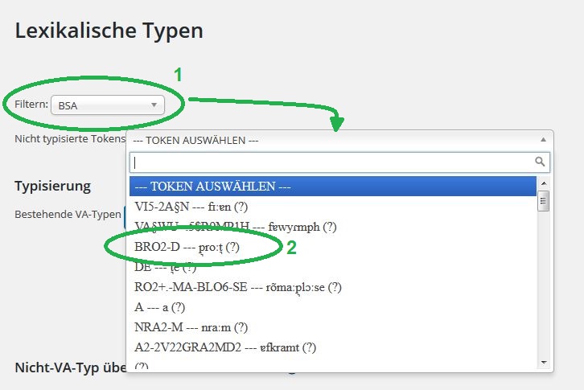The width and height of the screenshot is (584, 390).
Task: Click the arrow on the BSA filter
Action: (154, 105)
